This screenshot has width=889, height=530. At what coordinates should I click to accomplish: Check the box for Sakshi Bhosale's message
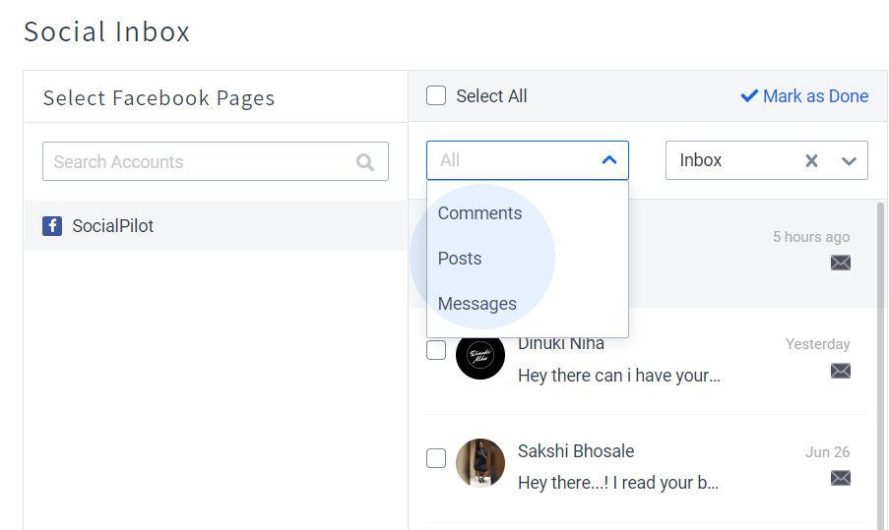coord(436,458)
